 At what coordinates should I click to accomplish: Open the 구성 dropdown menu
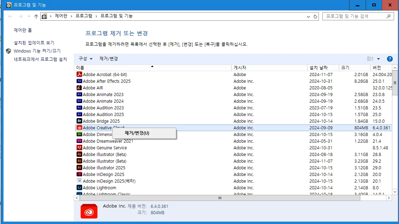[x=85, y=59]
